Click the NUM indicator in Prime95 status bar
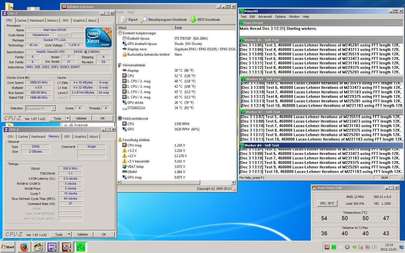Screen dimensions: 405x253 385,178
